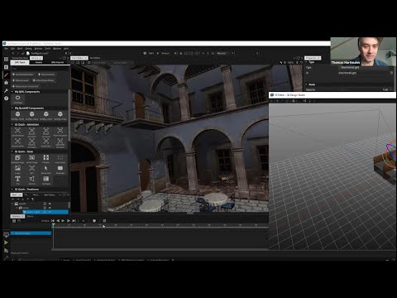
Task: Open the File menu
Action: 6,49
